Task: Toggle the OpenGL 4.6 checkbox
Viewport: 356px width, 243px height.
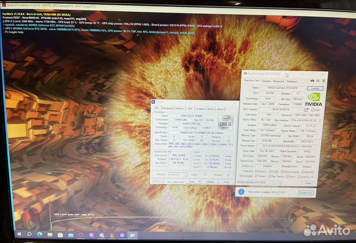Action: click(x=299, y=177)
